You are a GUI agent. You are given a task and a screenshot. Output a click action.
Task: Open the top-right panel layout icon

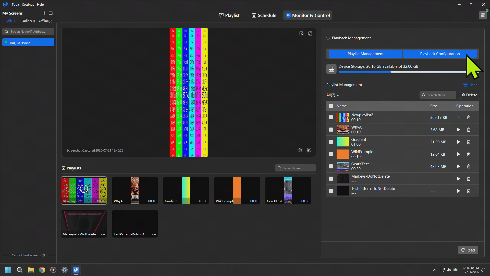click(483, 15)
